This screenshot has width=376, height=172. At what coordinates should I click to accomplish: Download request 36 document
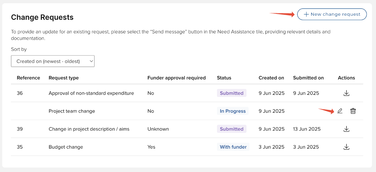pos(346,93)
